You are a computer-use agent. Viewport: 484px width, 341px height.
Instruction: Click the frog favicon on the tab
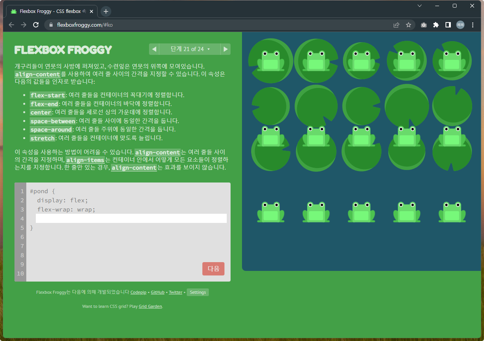pos(14,11)
